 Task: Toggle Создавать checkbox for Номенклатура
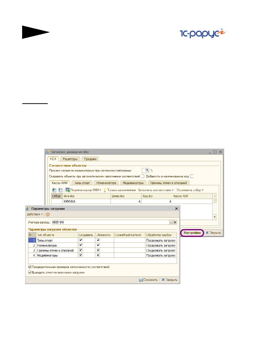(81, 245)
